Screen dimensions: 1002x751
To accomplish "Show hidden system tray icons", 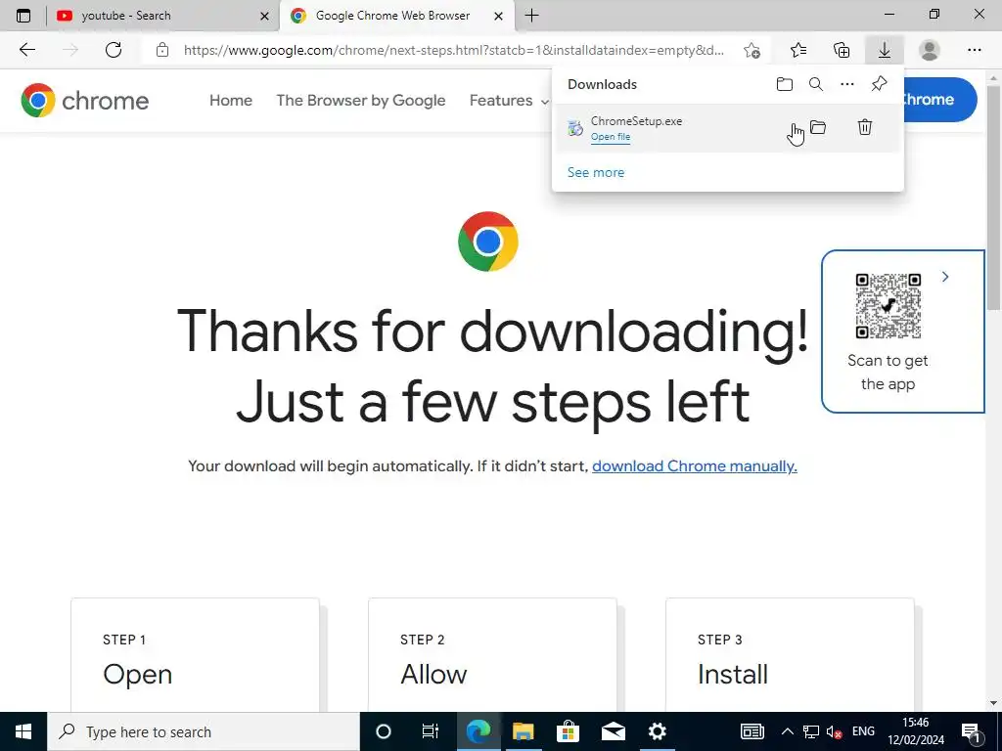I will pyautogui.click(x=788, y=731).
